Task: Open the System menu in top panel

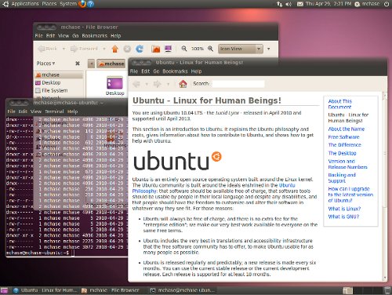Action: pos(68,4)
